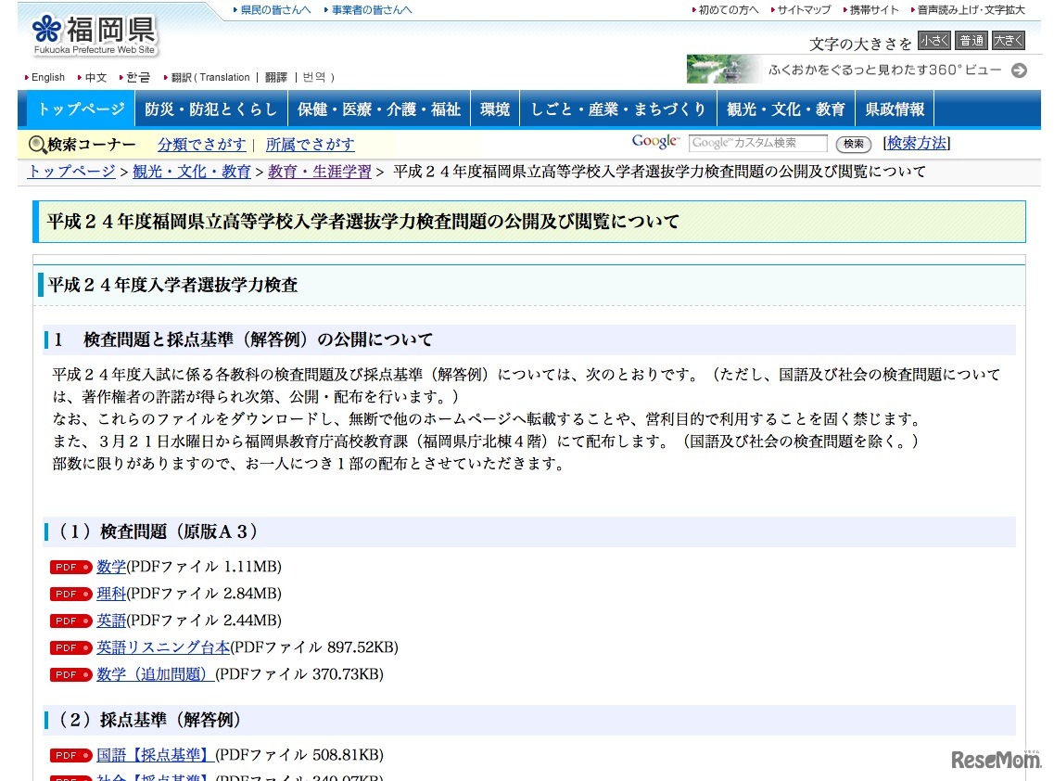Click the PDF icon beside 理科

click(x=70, y=594)
